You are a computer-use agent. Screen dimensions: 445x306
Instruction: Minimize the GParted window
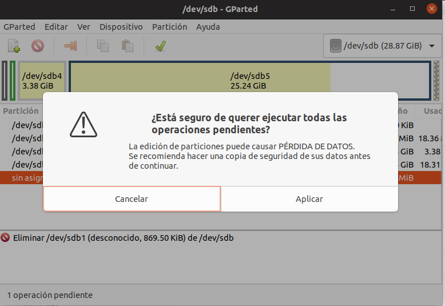[x=393, y=9]
